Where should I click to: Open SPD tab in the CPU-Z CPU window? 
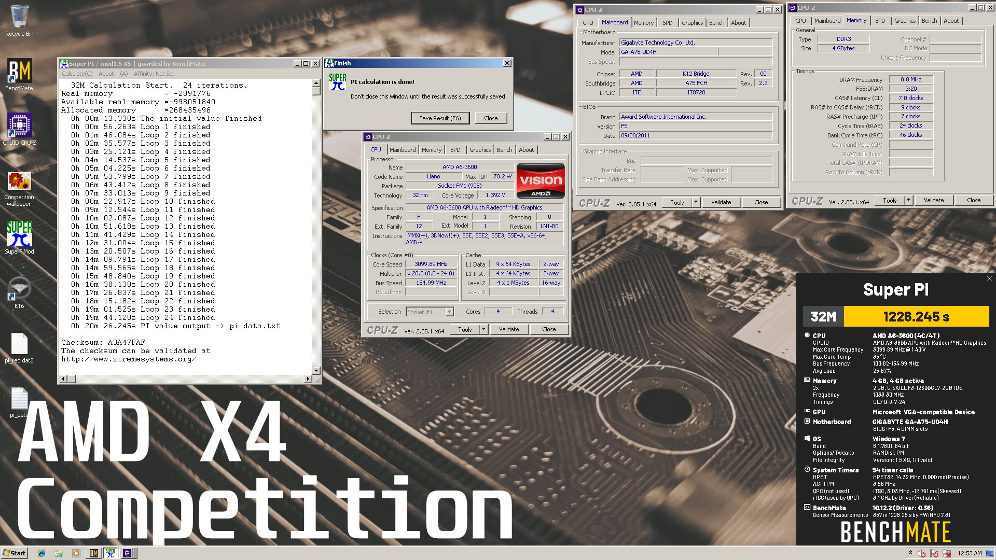point(455,150)
